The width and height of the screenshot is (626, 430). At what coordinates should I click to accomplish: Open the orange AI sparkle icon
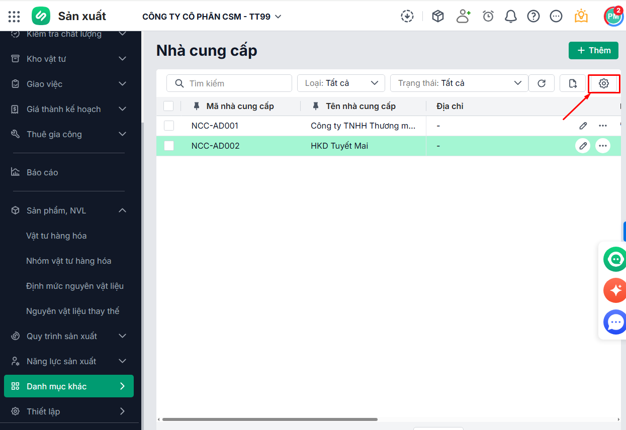615,290
